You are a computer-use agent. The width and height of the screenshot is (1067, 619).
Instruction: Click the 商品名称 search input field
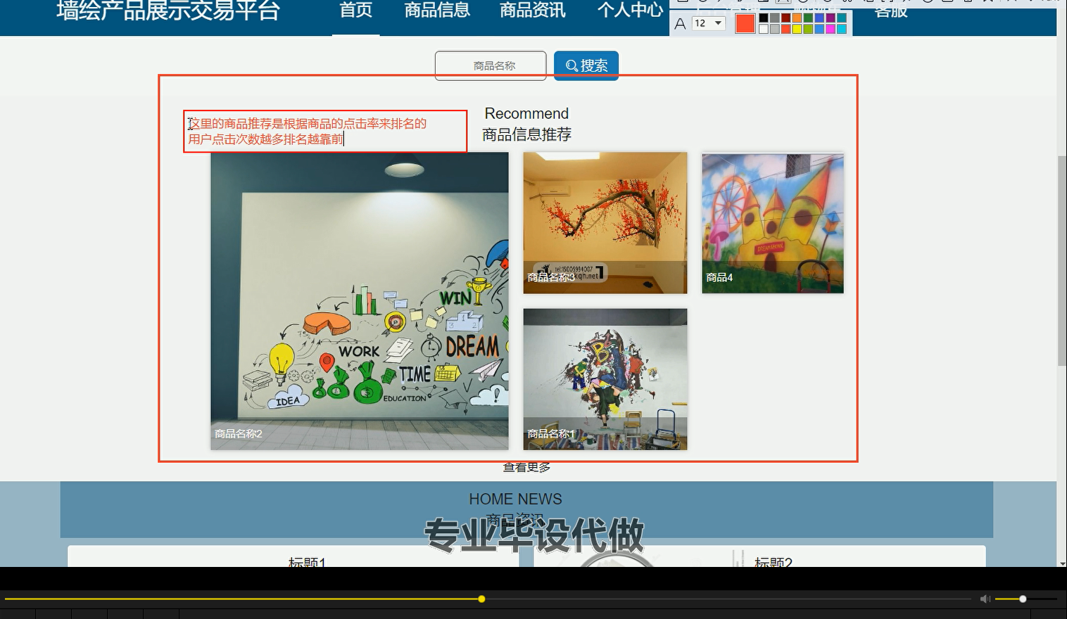(491, 65)
